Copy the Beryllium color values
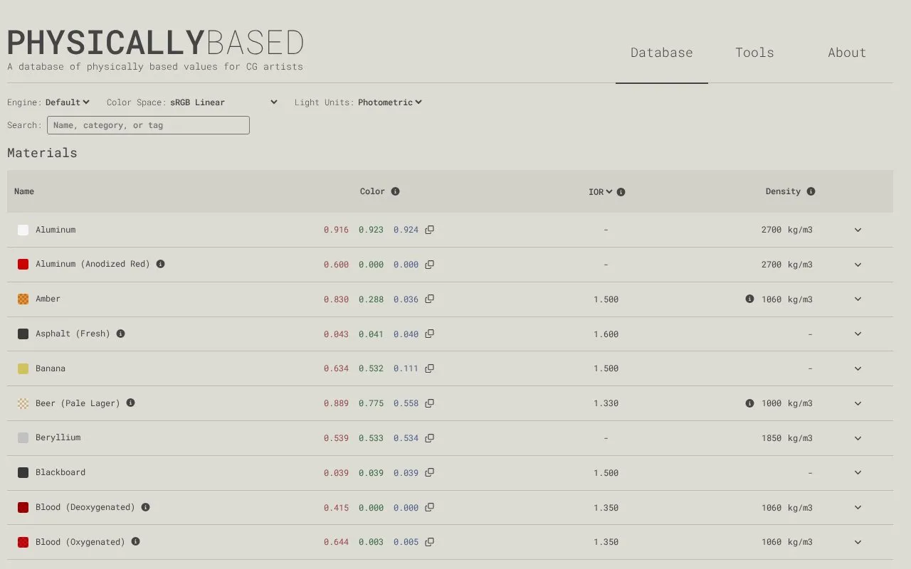This screenshot has width=911, height=569. pyautogui.click(x=429, y=438)
